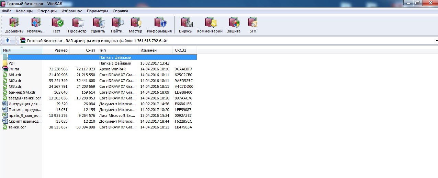This screenshot has height=178, width=438.
Task: Click CRC32 value 1B47983A
Action: click(x=183, y=127)
